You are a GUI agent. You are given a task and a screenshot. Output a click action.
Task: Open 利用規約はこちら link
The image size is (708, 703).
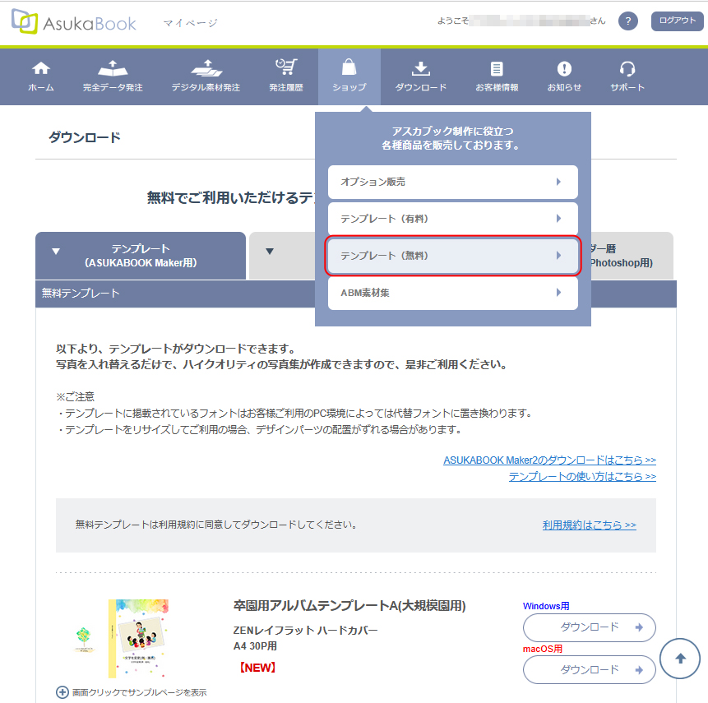[589, 525]
